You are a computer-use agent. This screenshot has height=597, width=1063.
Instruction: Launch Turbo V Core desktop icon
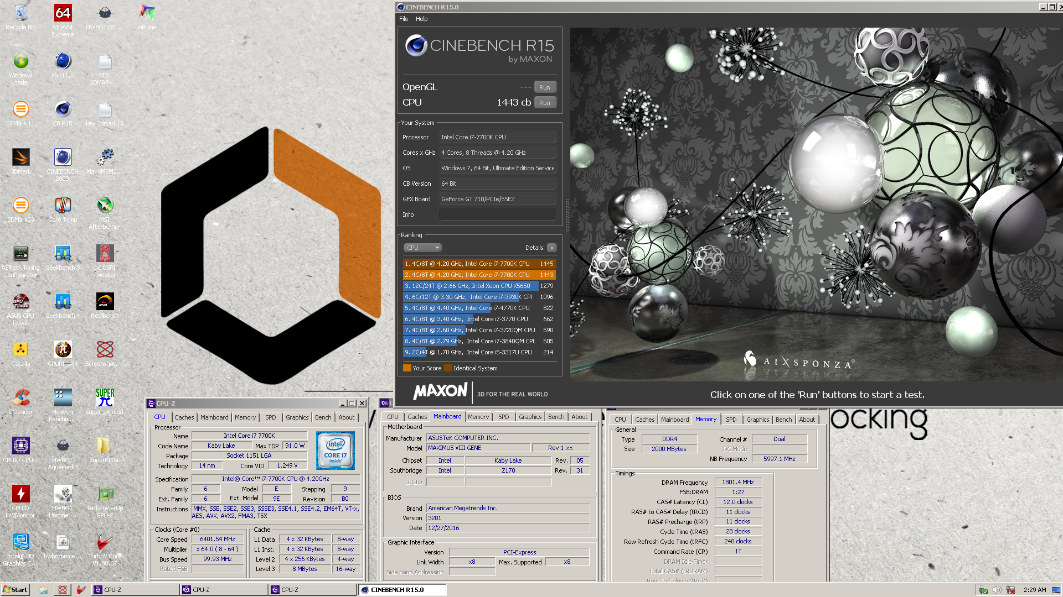tap(105, 550)
